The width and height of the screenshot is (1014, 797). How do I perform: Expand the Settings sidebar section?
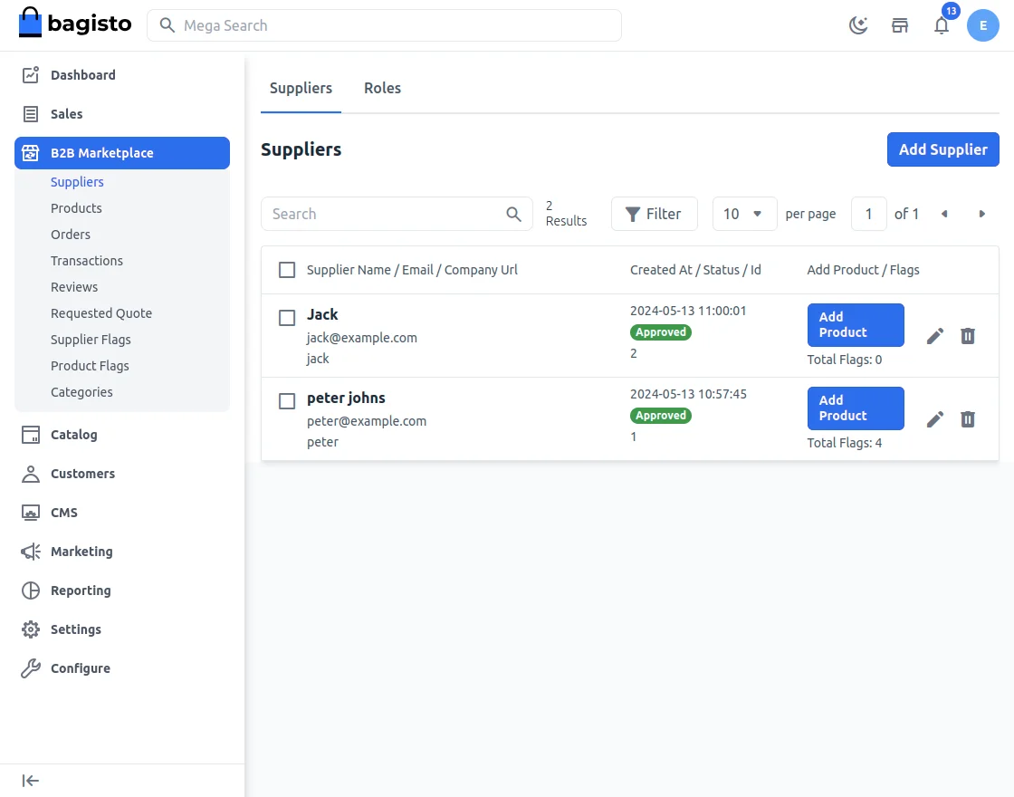(75, 629)
